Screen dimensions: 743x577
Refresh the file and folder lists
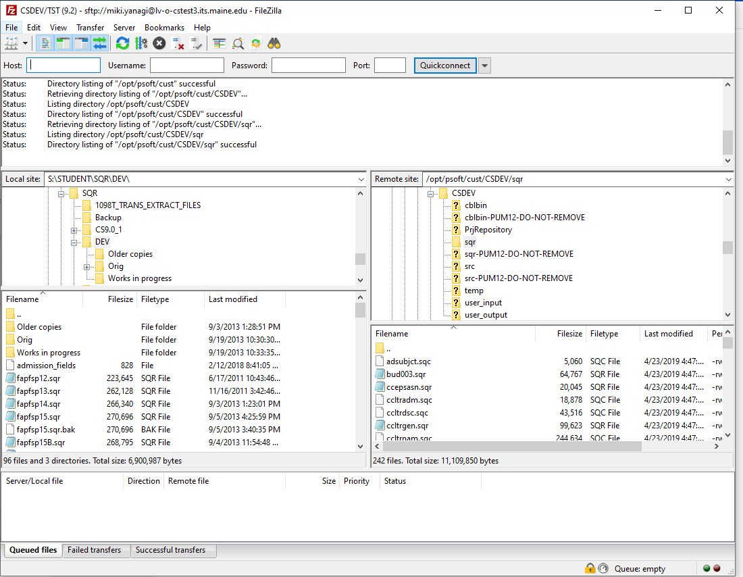(x=123, y=44)
